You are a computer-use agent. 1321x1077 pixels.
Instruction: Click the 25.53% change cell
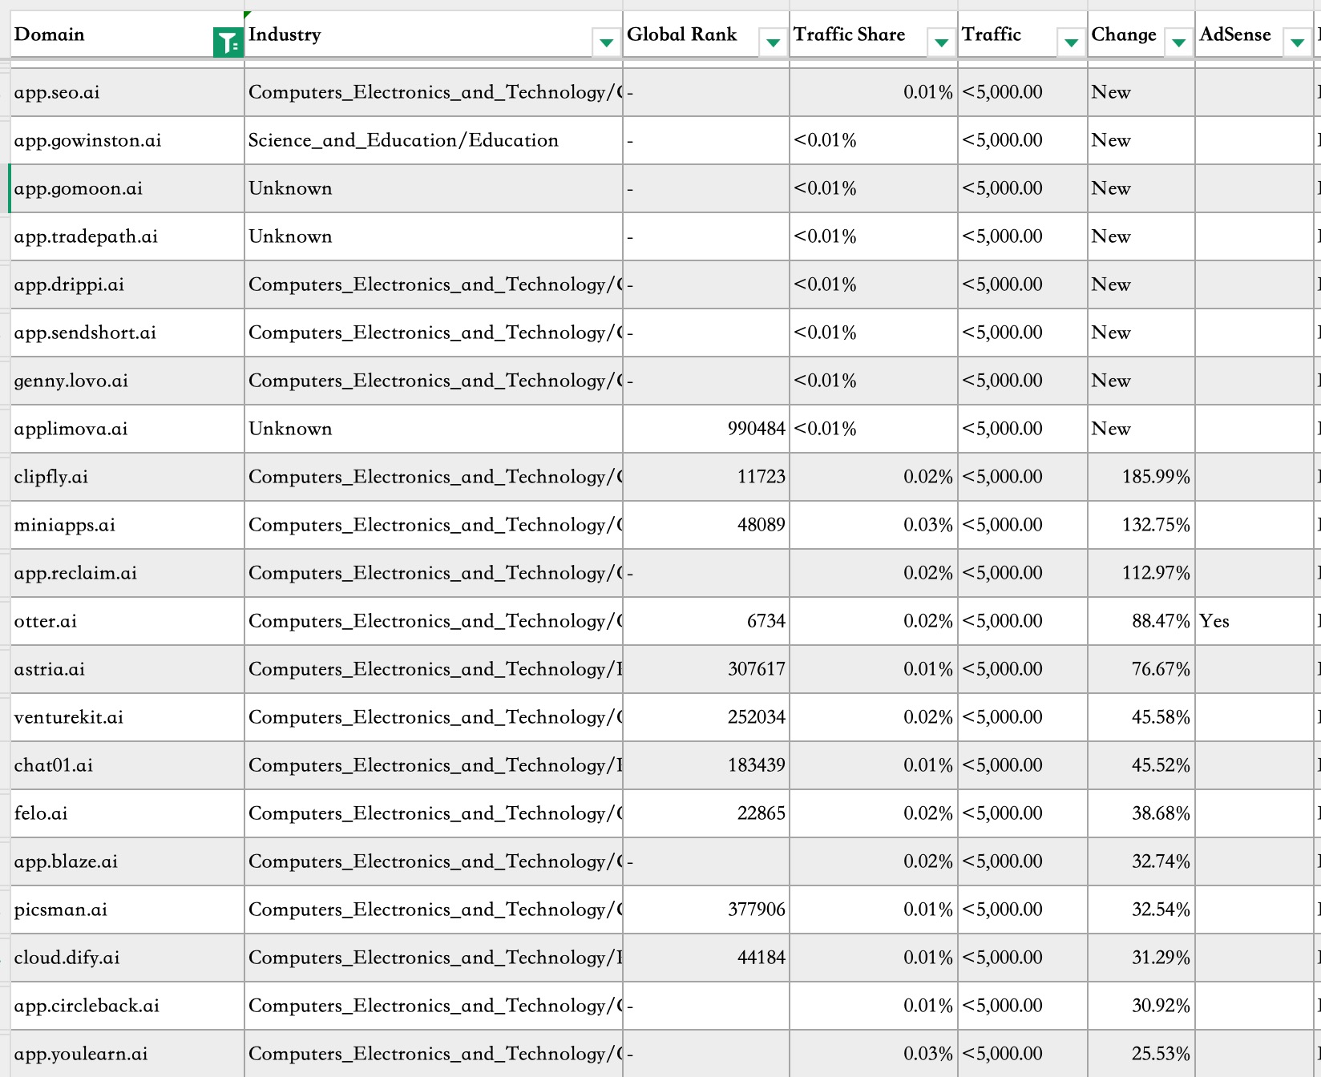[1141, 1054]
